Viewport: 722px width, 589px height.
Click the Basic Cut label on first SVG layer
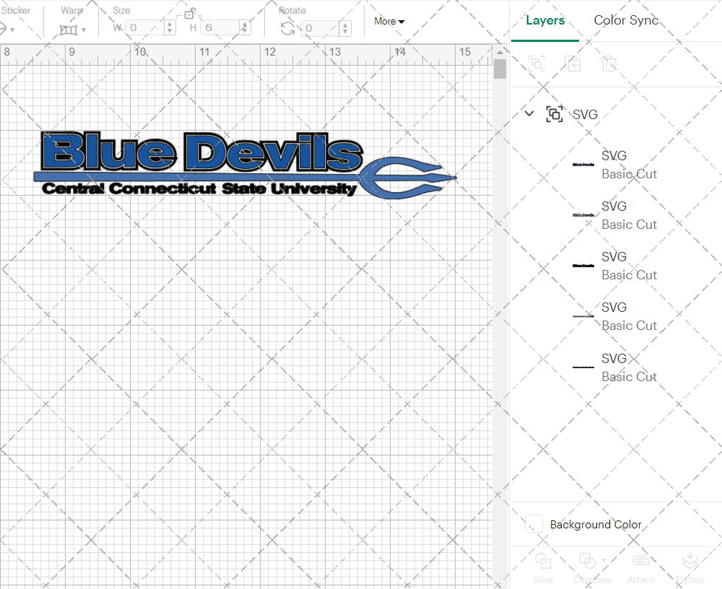(629, 174)
